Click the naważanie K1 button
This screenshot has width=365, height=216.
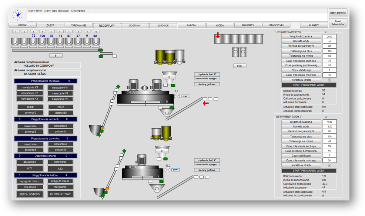(30, 87)
